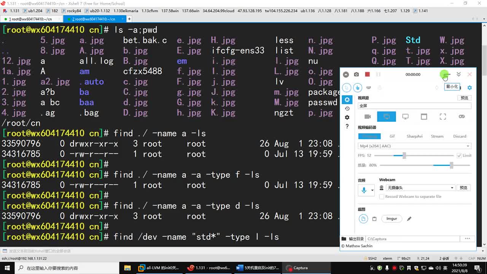This screenshot has height=274, width=487.
Task: Open Captura help question mark tab
Action: coord(347,126)
